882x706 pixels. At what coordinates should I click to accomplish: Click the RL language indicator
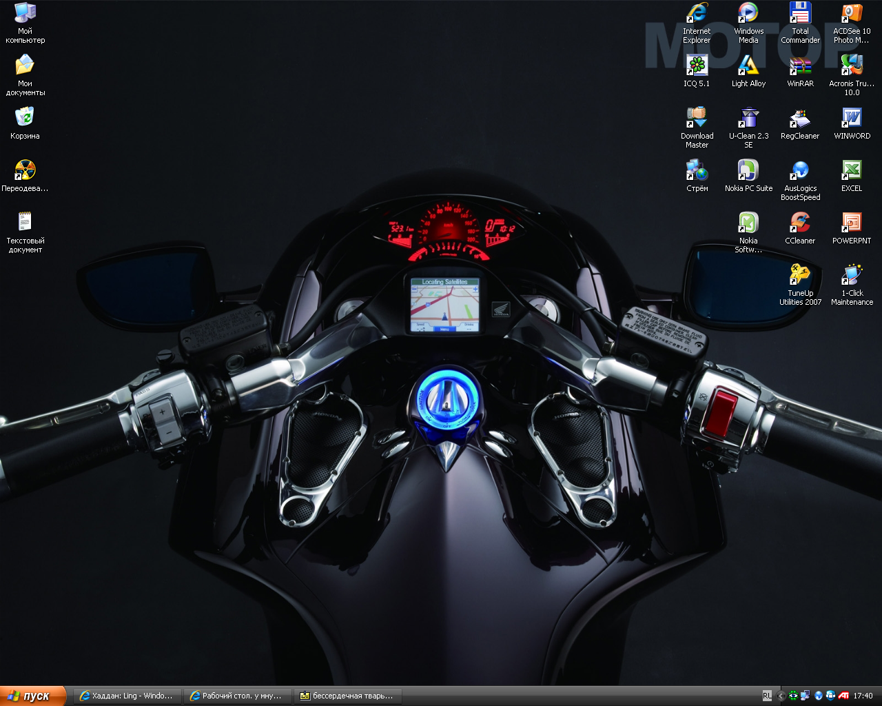point(768,696)
